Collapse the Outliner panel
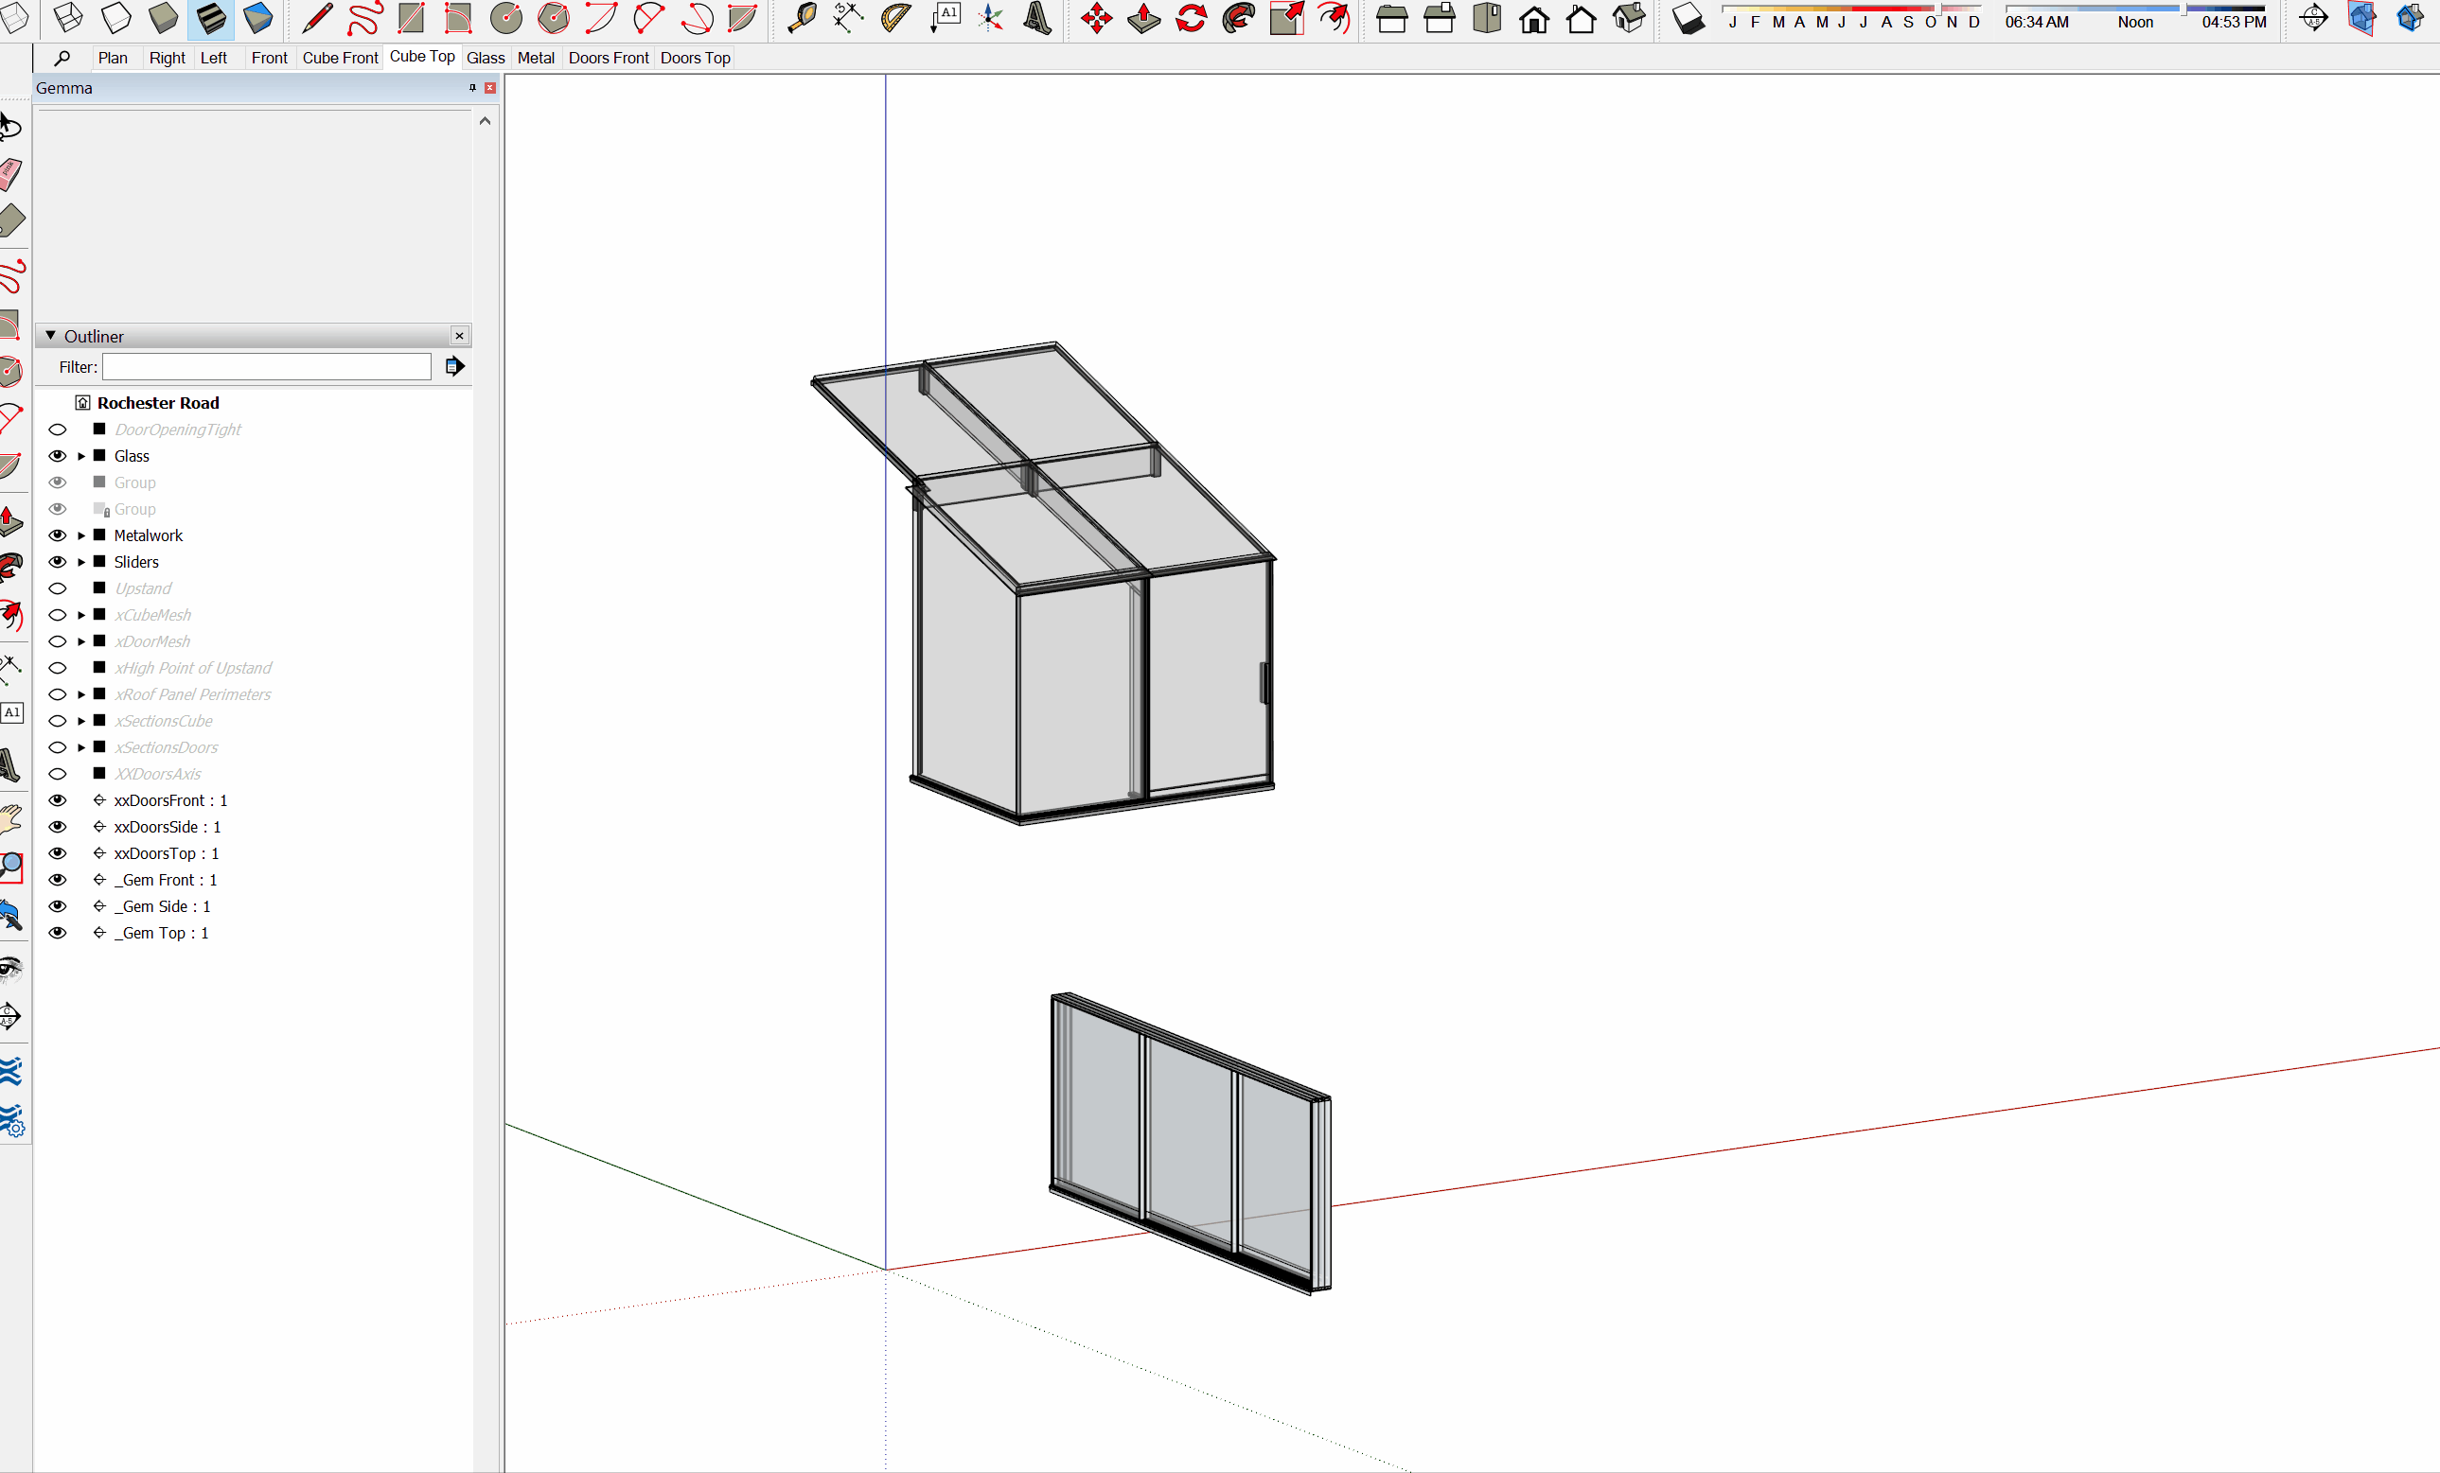The height and width of the screenshot is (1473, 2440). (50, 337)
